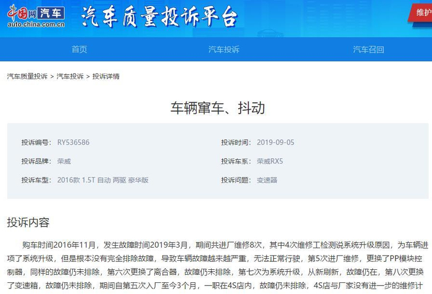Viewport: 432px width, 294px height.
Task: Click the 投诉编号 label
Action: click(36, 142)
